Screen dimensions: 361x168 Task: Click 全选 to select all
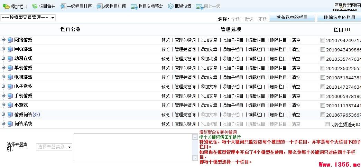pos(235,19)
